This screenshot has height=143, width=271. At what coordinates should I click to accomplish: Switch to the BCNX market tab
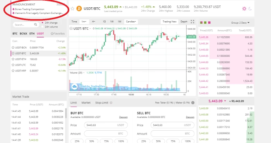coord(23,34)
